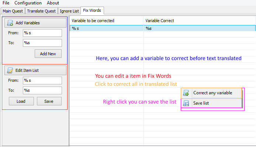Screen dimensions: 256x147
Task: Focus the To field under Edit Item List
Action: 42,90
